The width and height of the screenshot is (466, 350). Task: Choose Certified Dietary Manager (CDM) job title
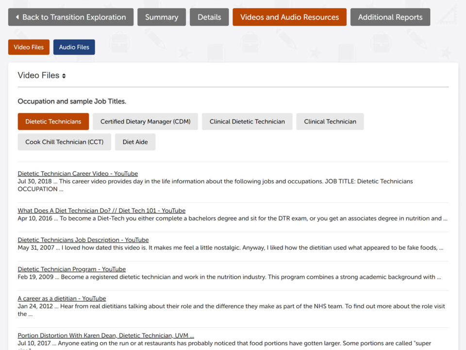click(145, 122)
